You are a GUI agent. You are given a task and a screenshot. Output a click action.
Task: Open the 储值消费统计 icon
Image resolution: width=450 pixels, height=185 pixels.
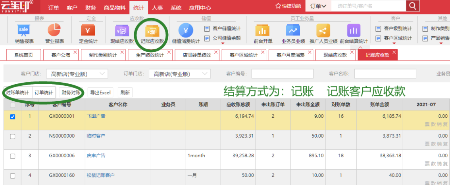click(x=186, y=30)
